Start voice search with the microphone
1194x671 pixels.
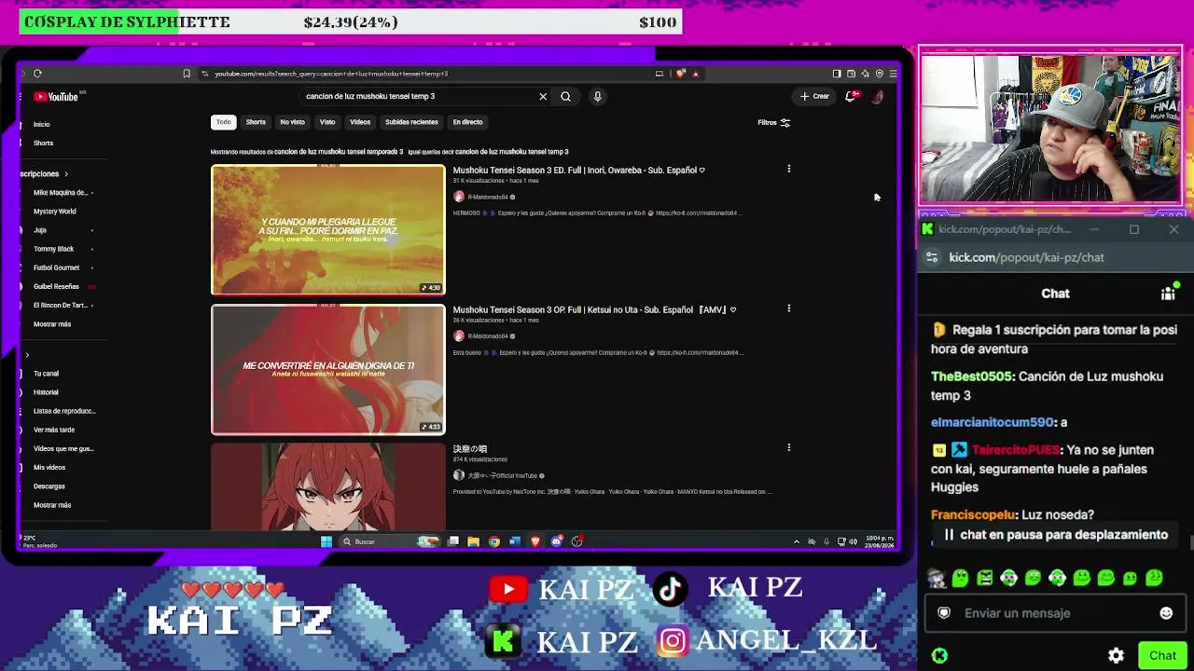pyautogui.click(x=598, y=96)
